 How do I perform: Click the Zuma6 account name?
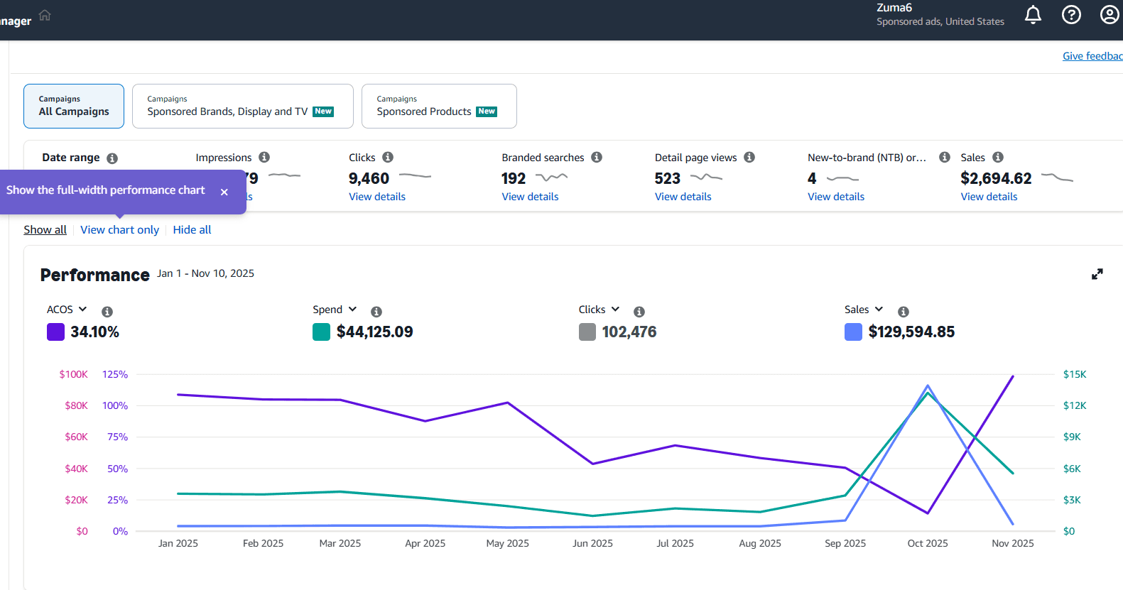click(894, 8)
